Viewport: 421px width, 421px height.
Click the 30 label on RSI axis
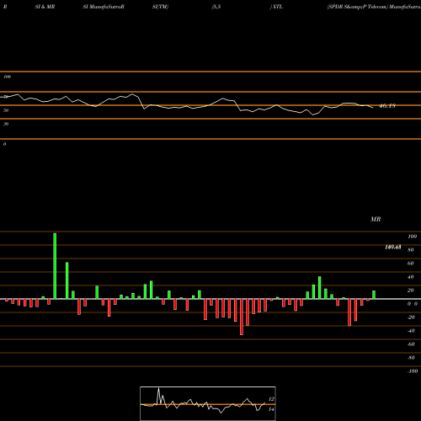6,124
